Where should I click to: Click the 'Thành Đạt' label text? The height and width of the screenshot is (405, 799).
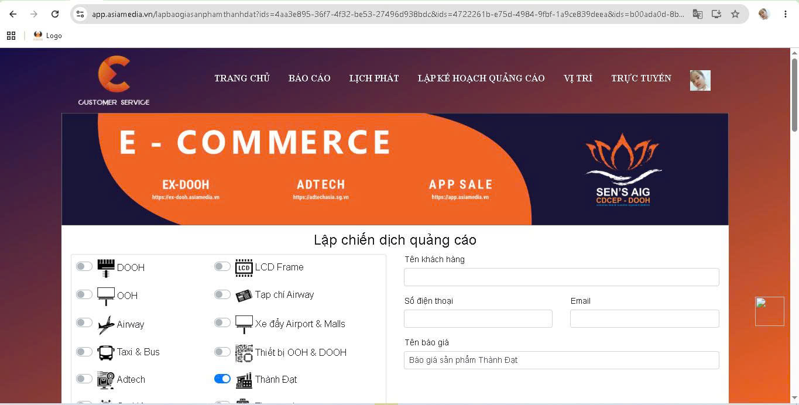[276, 380]
